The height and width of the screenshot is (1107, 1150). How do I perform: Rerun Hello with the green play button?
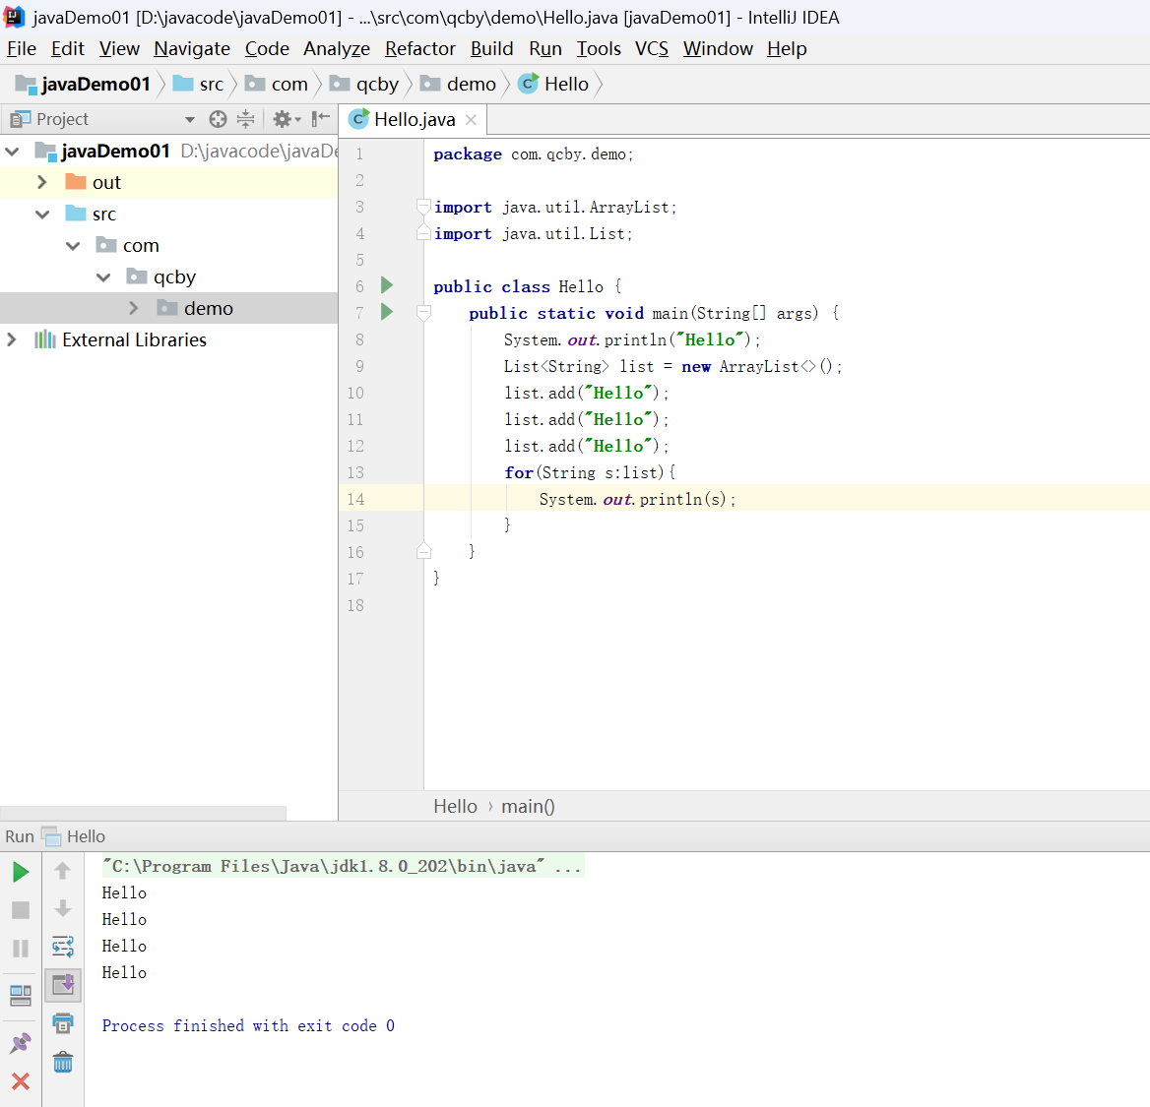[x=21, y=872]
